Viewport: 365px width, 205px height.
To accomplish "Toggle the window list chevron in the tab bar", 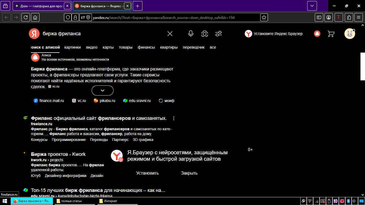I will coord(312,6).
